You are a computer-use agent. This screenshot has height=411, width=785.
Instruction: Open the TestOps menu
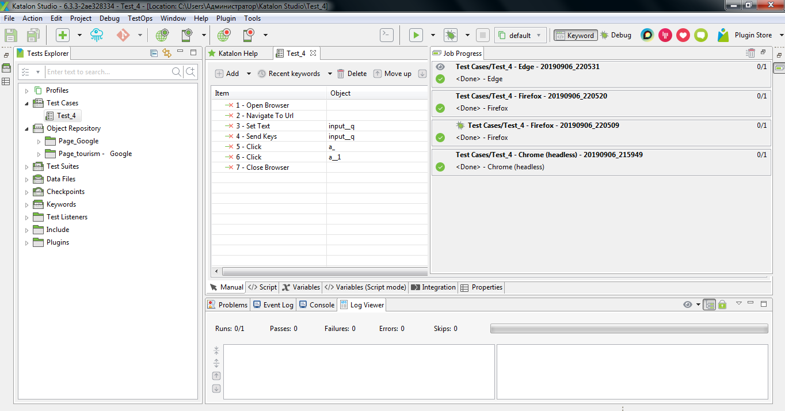[140, 18]
